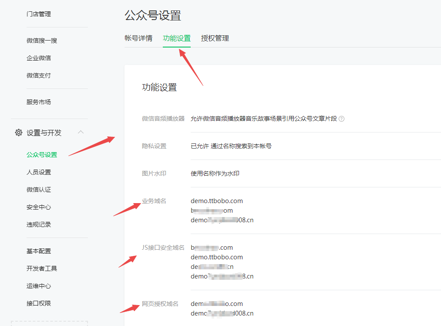Click the gear icon beside 设置与开发
This screenshot has width=441, height=326.
pyautogui.click(x=18, y=132)
